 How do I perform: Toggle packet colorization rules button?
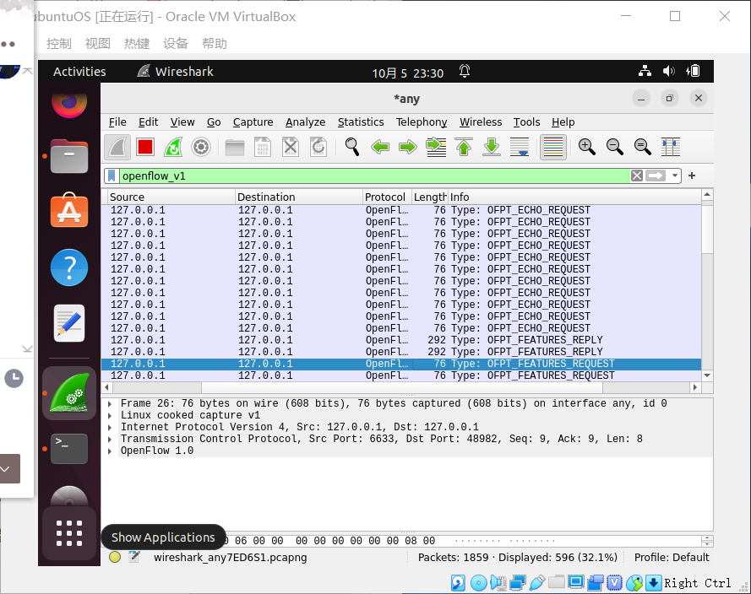tap(553, 147)
